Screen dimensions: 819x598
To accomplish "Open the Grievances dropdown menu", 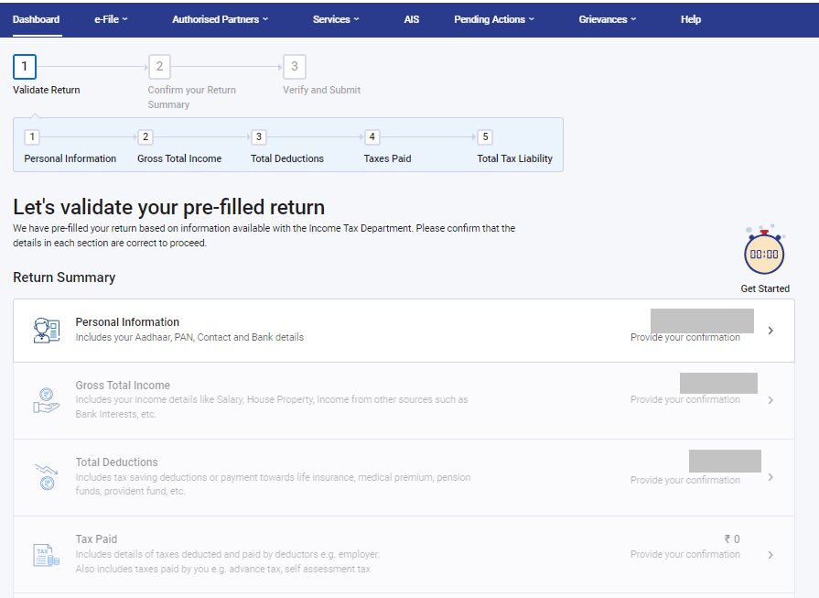I will click(606, 18).
